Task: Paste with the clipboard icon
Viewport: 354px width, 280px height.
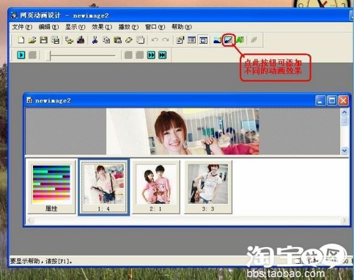Action: point(118,40)
